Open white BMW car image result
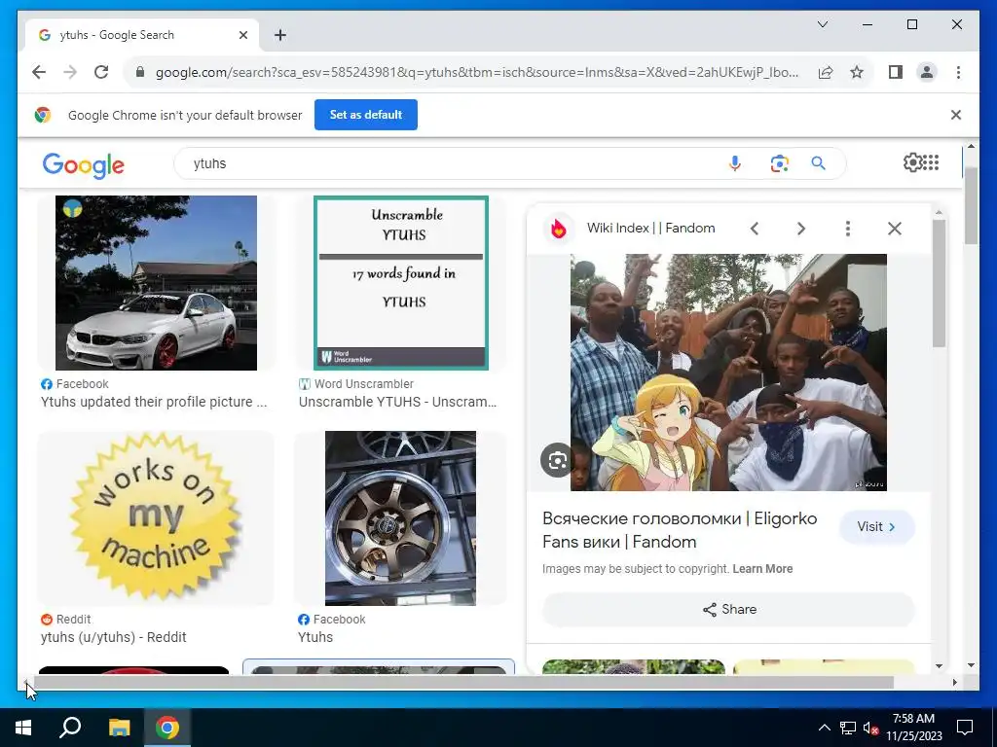997x747 pixels. coord(156,283)
